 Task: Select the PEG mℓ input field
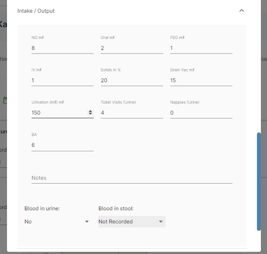pos(201,48)
